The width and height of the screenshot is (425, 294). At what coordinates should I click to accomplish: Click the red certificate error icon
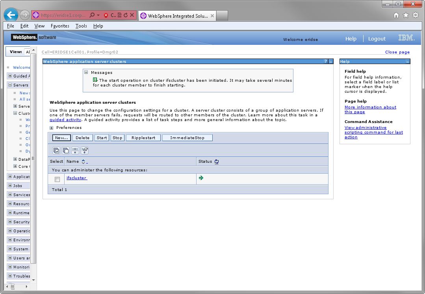[x=106, y=15]
